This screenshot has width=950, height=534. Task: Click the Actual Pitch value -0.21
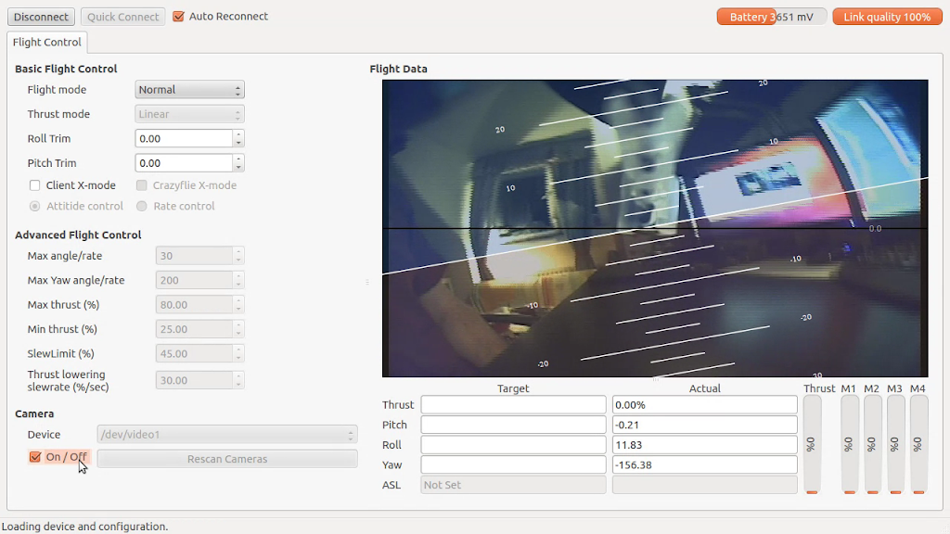[705, 425]
